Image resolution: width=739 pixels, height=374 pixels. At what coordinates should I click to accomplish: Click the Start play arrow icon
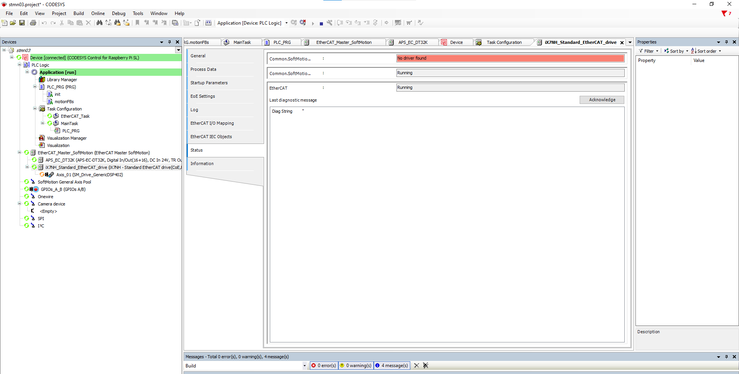[313, 23]
